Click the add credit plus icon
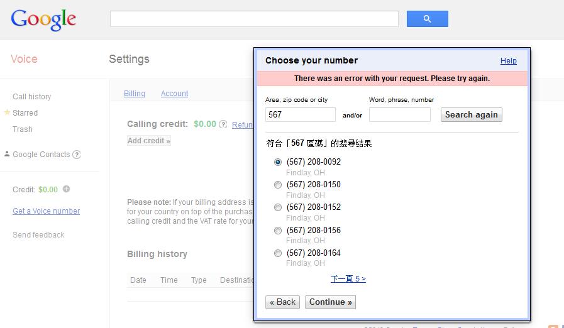Screen dimensions: 564x328 click(66, 189)
